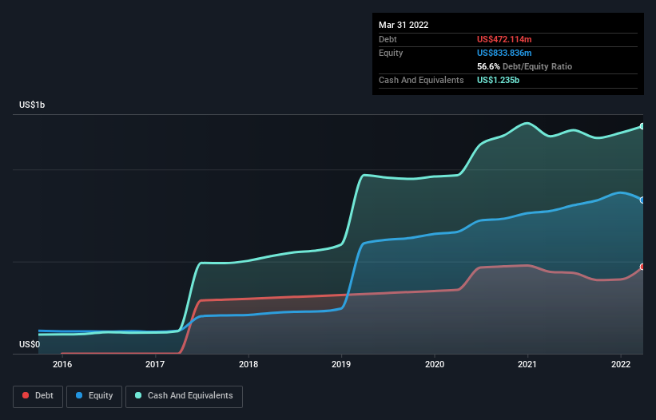Click the US$1b y-axis label
The image size is (656, 420).
pos(32,105)
